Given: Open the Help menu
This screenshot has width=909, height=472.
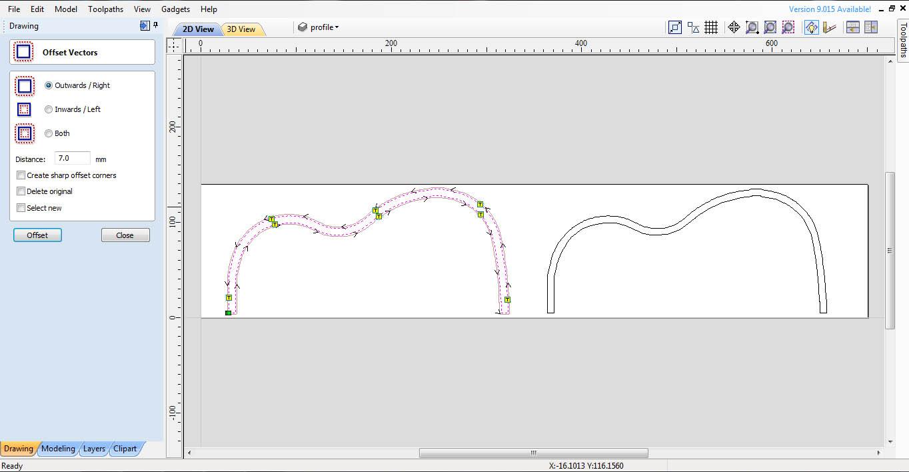Looking at the screenshot, I should pos(209,9).
